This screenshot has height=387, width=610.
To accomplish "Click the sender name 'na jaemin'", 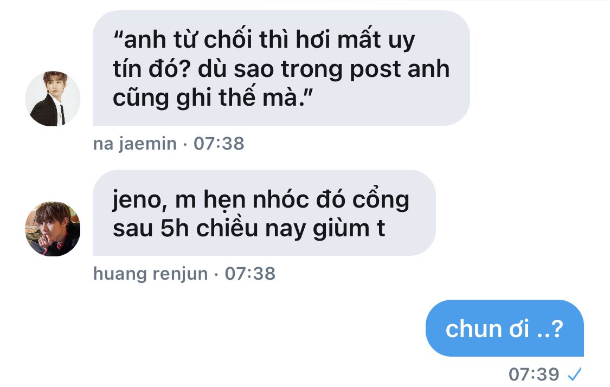I will 134,144.
